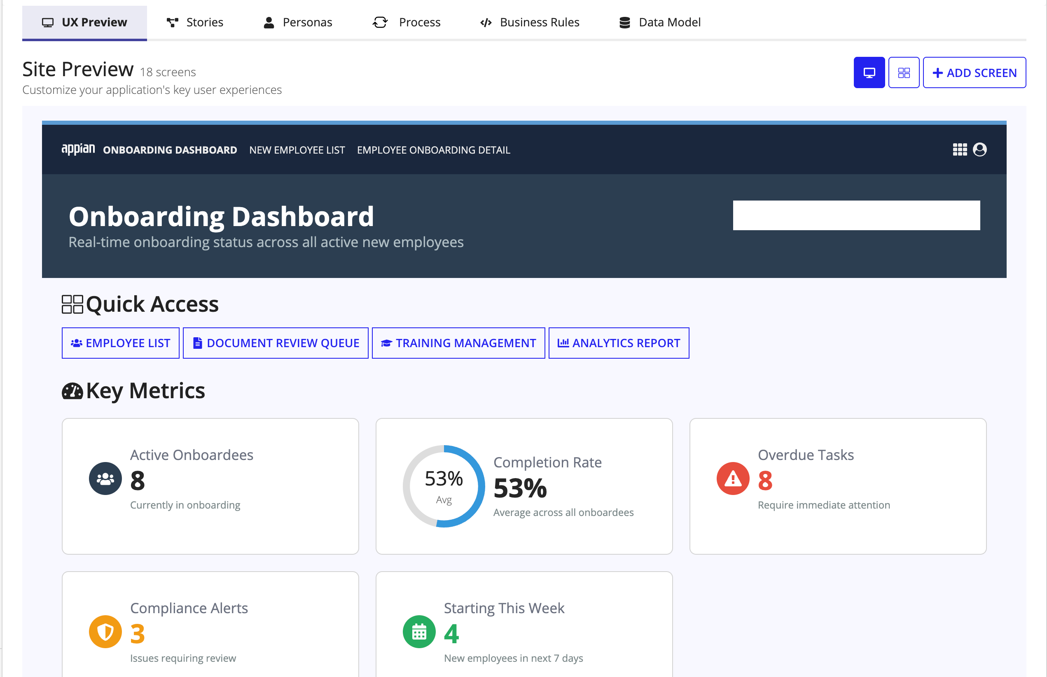The width and height of the screenshot is (1047, 677).
Task: Click the white field in dashboard banner
Action: pos(856,215)
